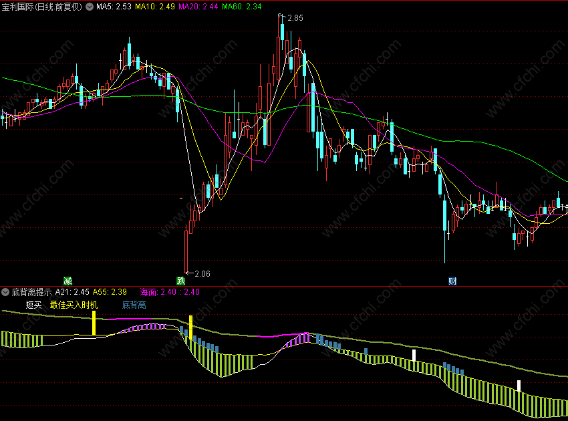Image resolution: width=568 pixels, height=421 pixels.
Task: Click the 宝利国际 chart title label
Action: tap(42, 7)
